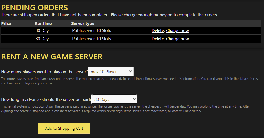Click the 'How long in advance' question label
Screen dimensions: 264x138
[x=46, y=99]
